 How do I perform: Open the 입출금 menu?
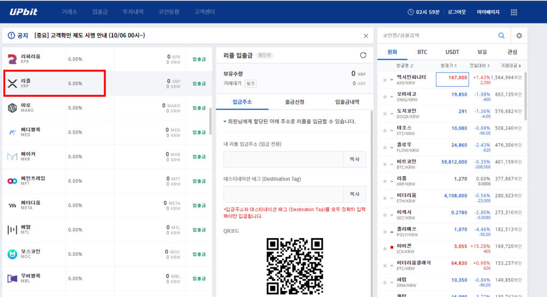(100, 12)
